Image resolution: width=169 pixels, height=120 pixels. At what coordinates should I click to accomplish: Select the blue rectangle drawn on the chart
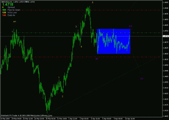coord(114,41)
